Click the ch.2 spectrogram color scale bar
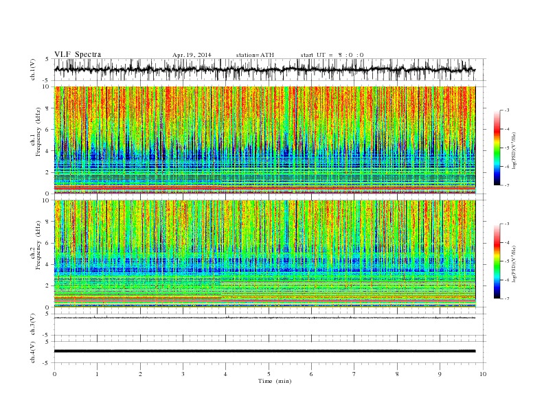Viewport: 544px width, 420px height. [x=497, y=261]
